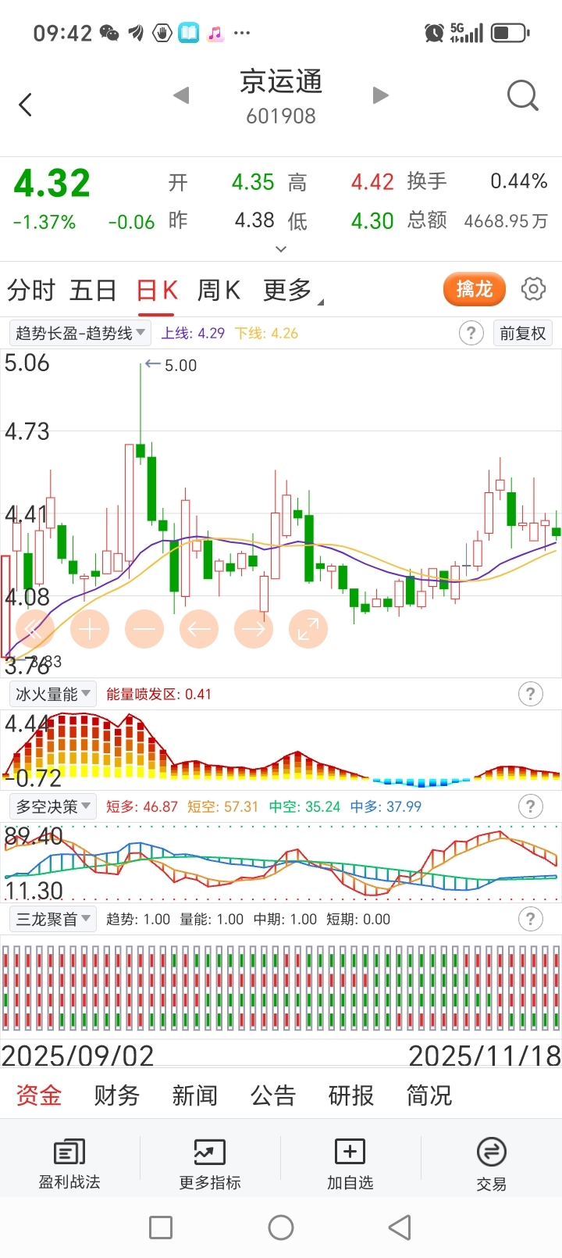
Task: Jump chart to earliest with double-left arrows
Action: [35, 629]
